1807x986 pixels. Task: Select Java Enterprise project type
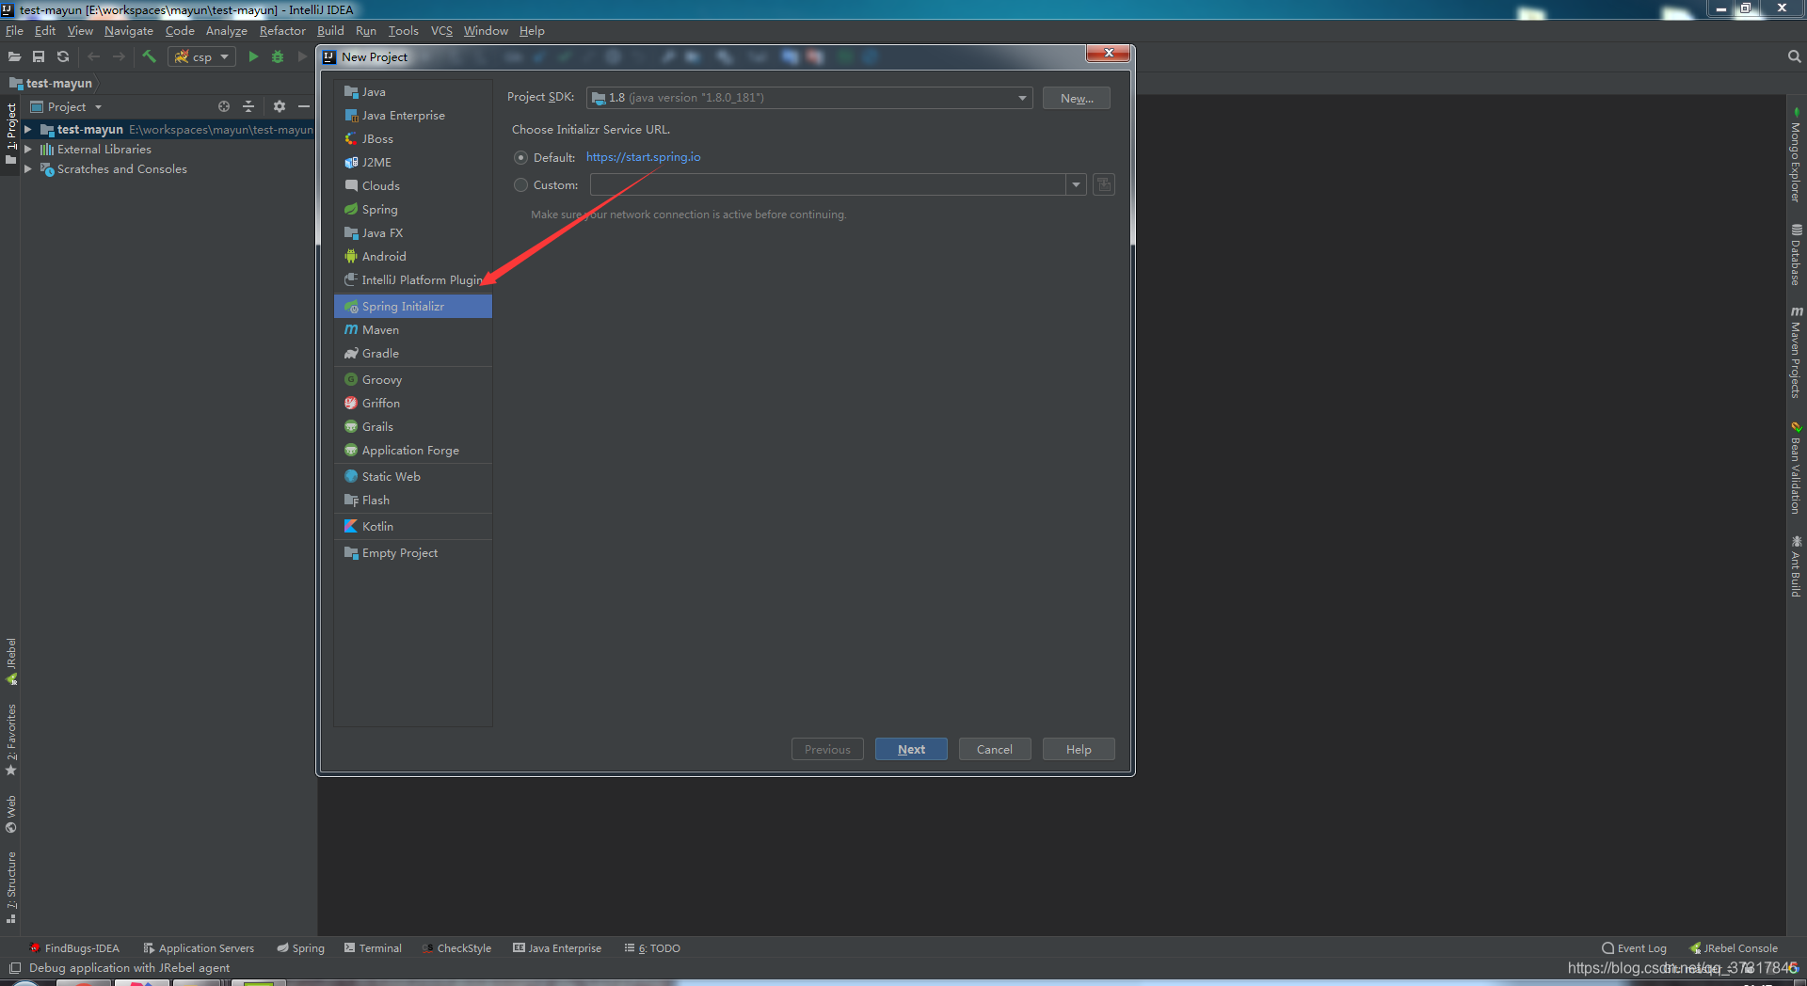pyautogui.click(x=413, y=115)
